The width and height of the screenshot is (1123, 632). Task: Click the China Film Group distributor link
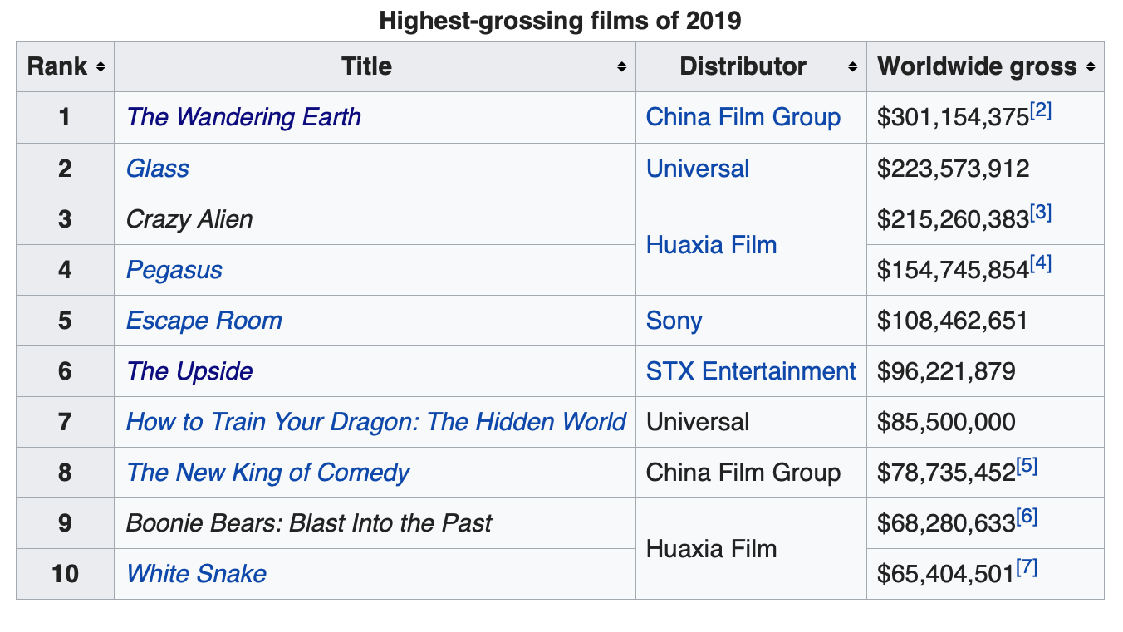[743, 117]
